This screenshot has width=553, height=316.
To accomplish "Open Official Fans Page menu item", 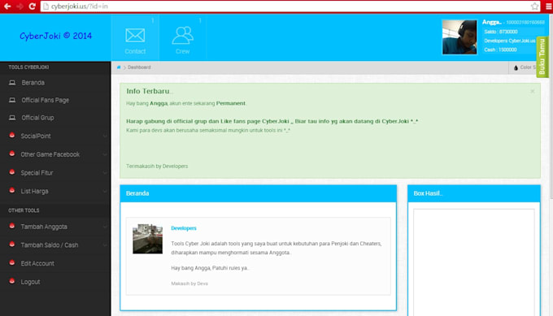I will tap(46, 101).
